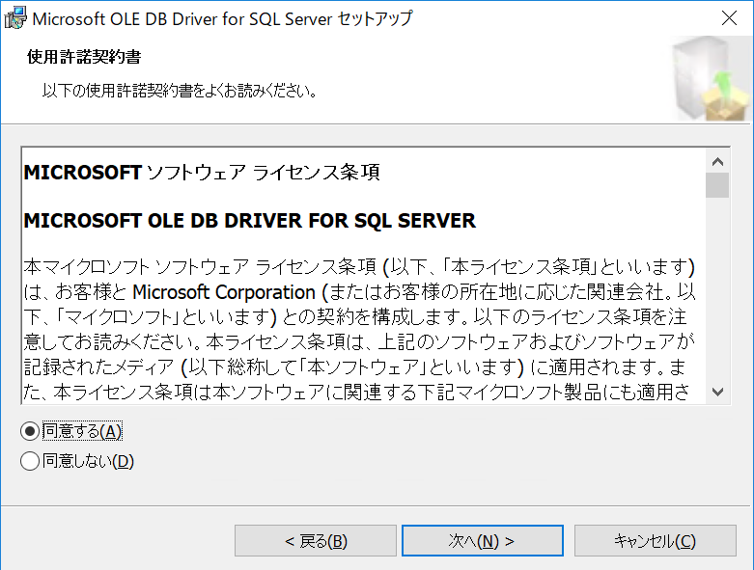Click the empty scrollbar track below the thumb
This screenshot has height=570, width=754.
tap(717, 289)
